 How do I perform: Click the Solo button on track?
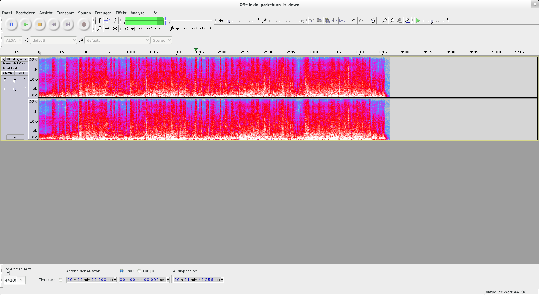click(21, 73)
